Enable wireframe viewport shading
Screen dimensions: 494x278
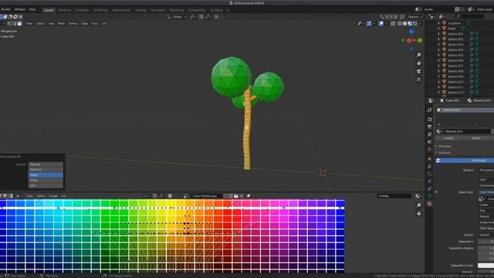click(400, 23)
